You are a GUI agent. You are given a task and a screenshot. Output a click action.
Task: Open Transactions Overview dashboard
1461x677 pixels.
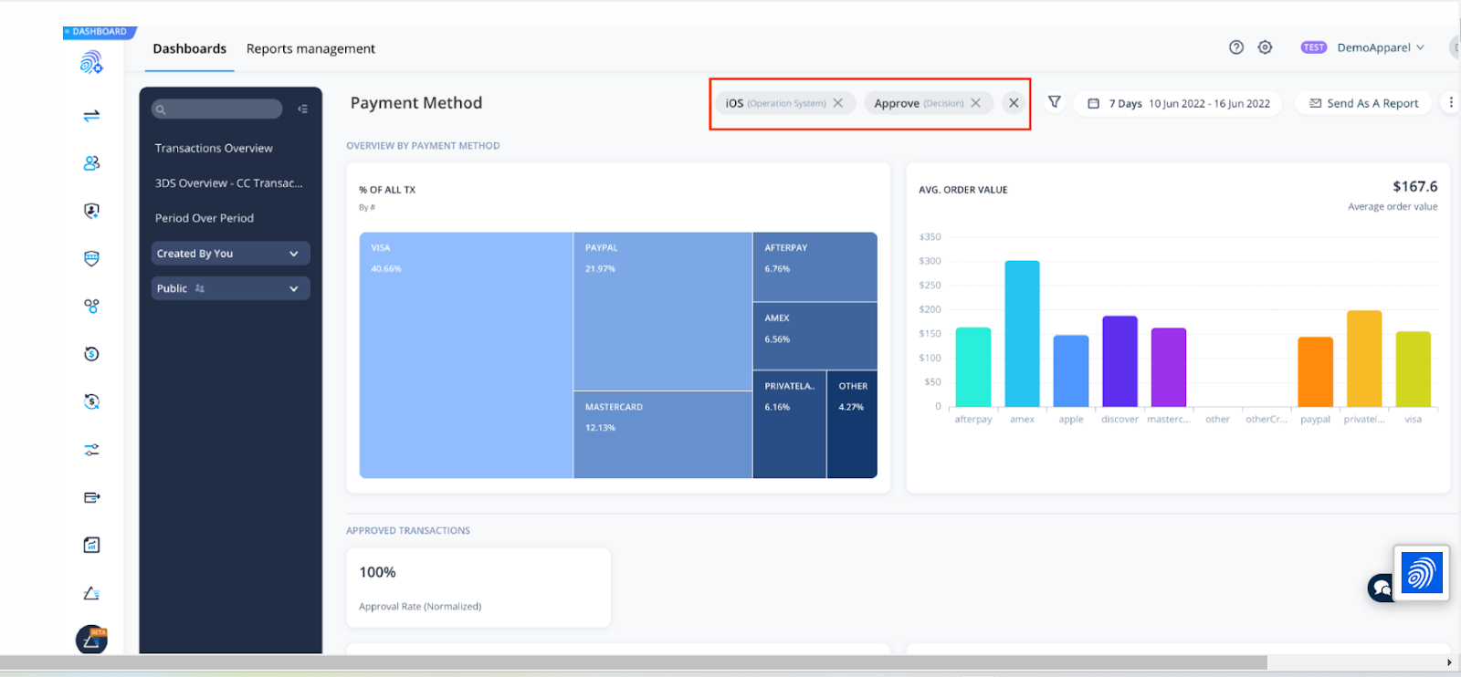point(214,148)
